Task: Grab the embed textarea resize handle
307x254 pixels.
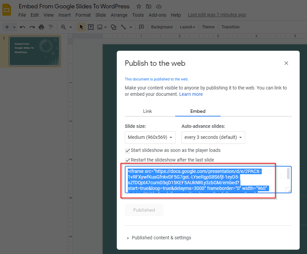Action: 289,190
